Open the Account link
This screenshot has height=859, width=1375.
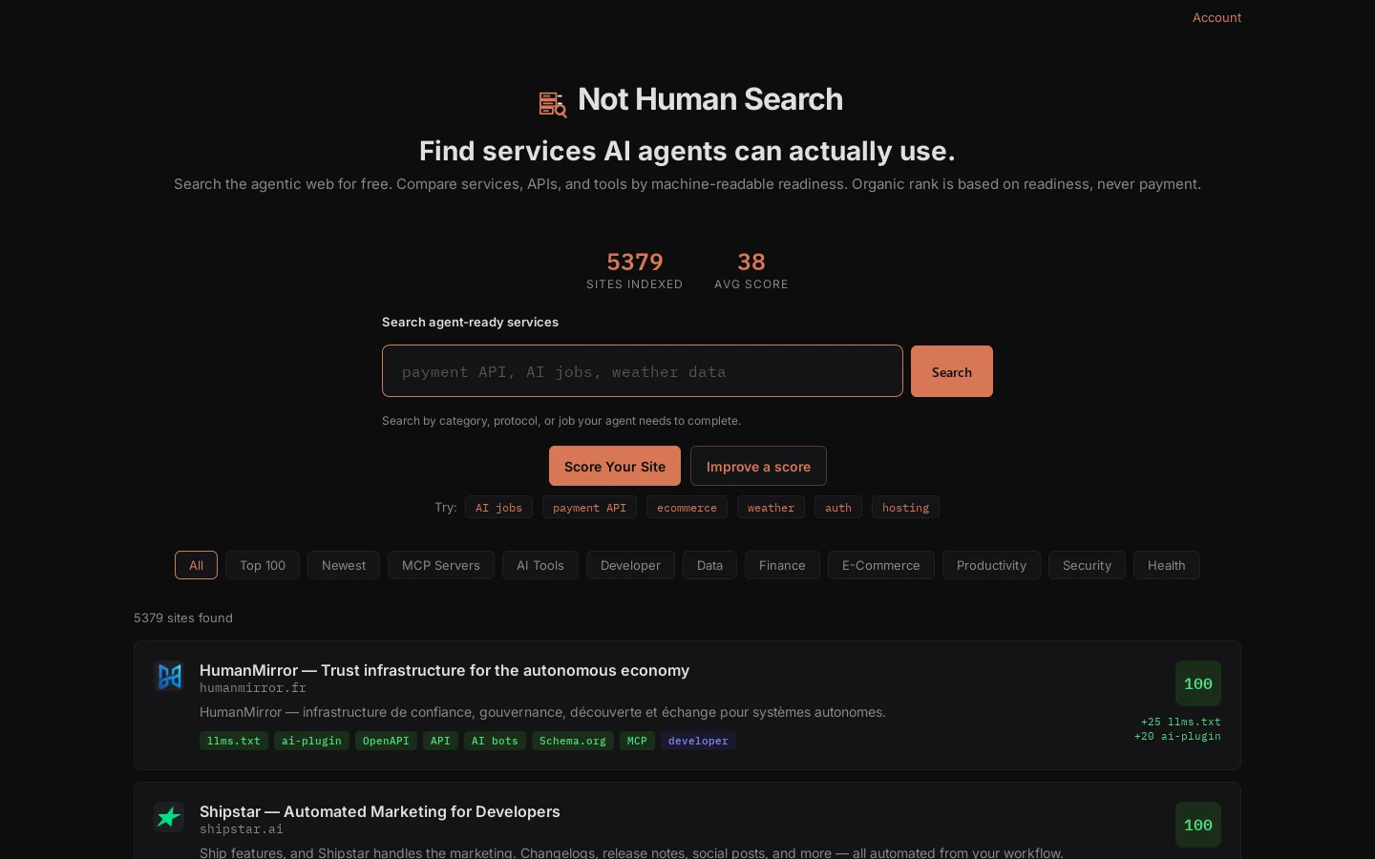(1216, 17)
